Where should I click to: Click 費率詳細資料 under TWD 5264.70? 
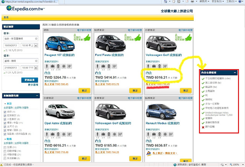coord(52,81)
